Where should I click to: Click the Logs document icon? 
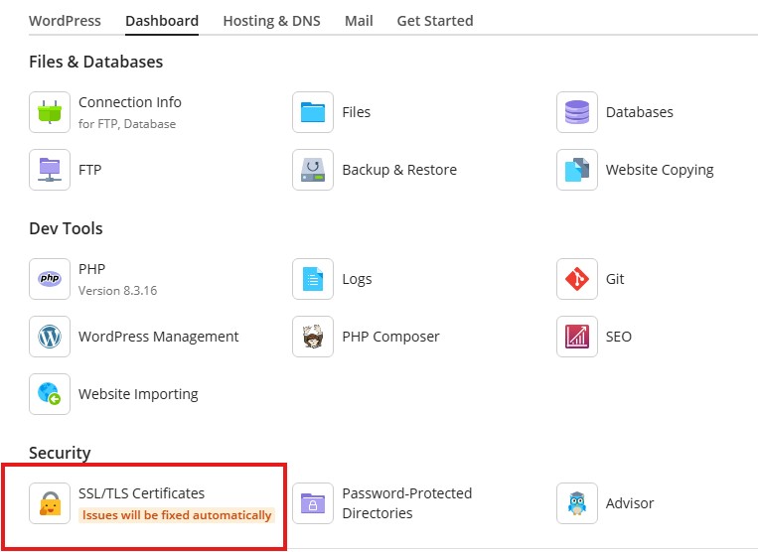[313, 279]
